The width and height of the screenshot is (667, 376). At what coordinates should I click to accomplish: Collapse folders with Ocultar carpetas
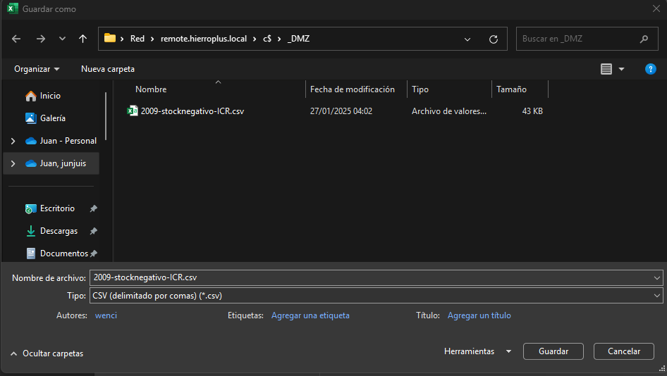click(x=47, y=353)
